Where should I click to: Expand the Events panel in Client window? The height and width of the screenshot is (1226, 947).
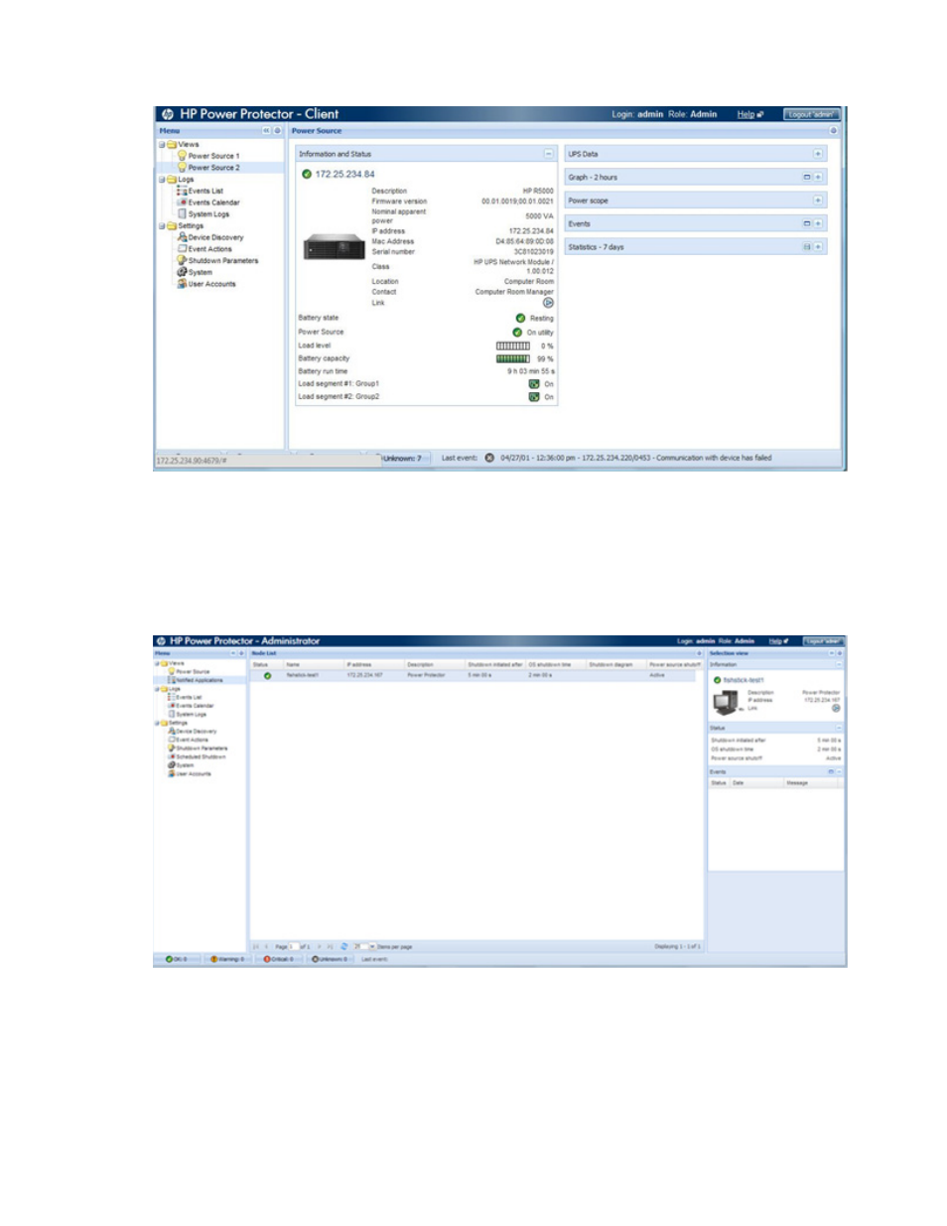[818, 224]
